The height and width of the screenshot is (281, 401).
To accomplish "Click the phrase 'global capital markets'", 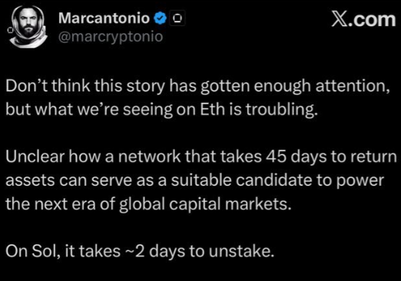I will (x=204, y=204).
